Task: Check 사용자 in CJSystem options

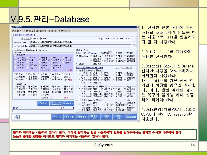Action: (x=102, y=59)
